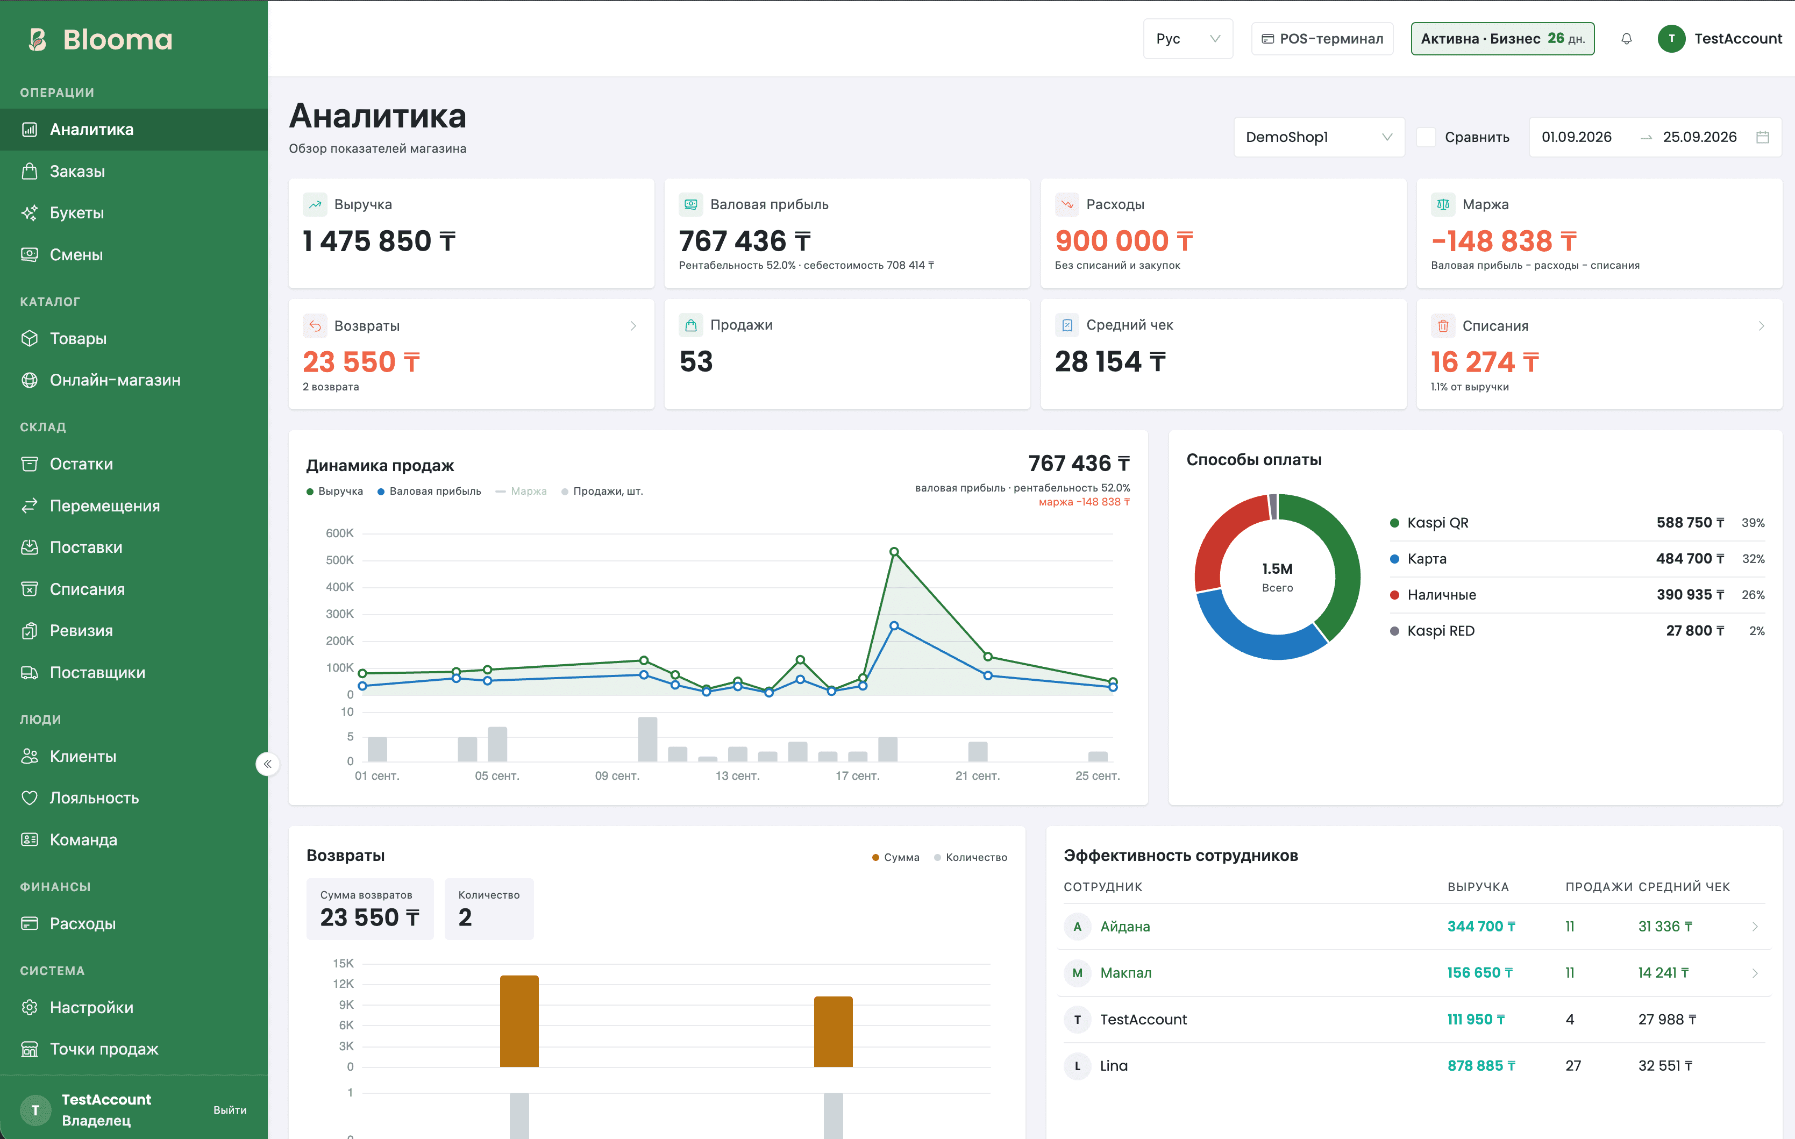This screenshot has height=1139, width=1795.
Task: Click Lina revenue 878 885 ₸
Action: tap(1480, 1066)
